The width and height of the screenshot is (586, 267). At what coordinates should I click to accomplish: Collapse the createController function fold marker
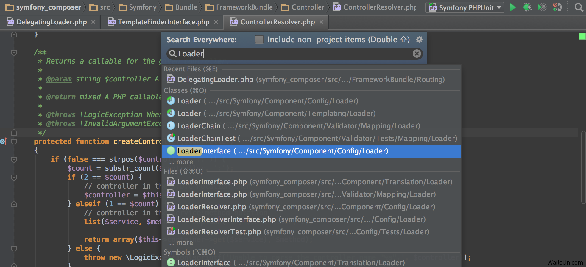click(x=14, y=142)
